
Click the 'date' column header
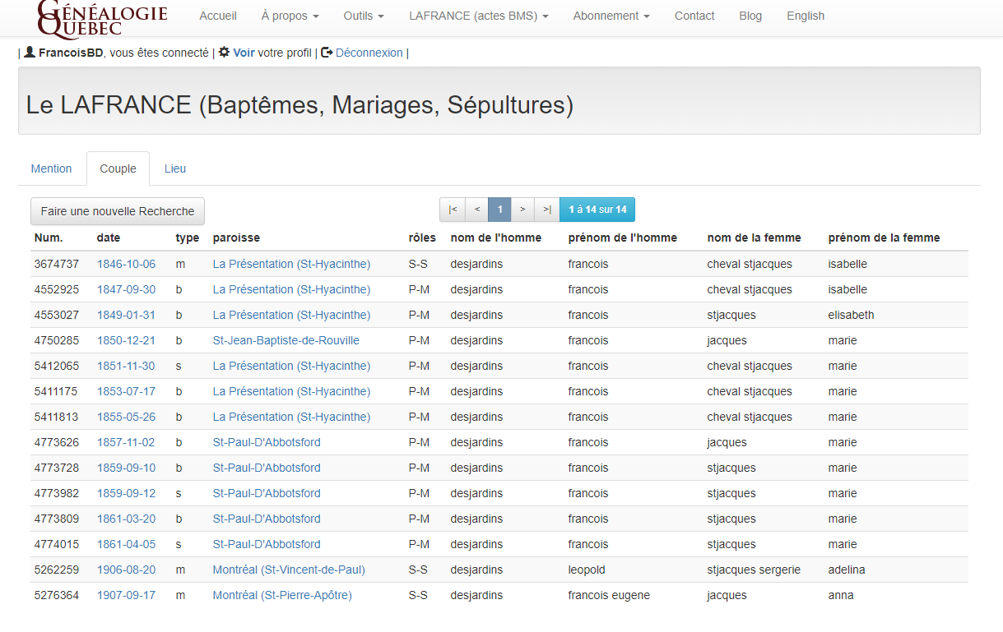(109, 238)
